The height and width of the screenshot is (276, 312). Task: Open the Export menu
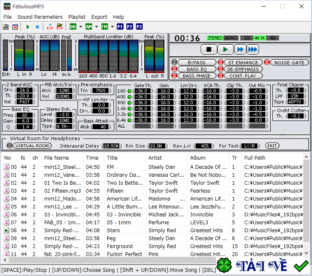(x=99, y=17)
